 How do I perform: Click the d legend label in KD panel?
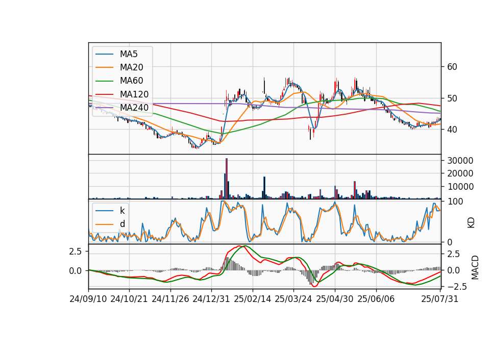pyautogui.click(x=122, y=224)
